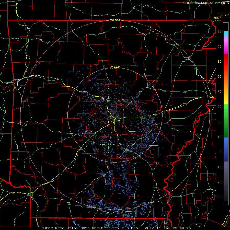Select the NEXLAB College of DuPage credit text
Screen dimensions: 230x230
point(206,3)
